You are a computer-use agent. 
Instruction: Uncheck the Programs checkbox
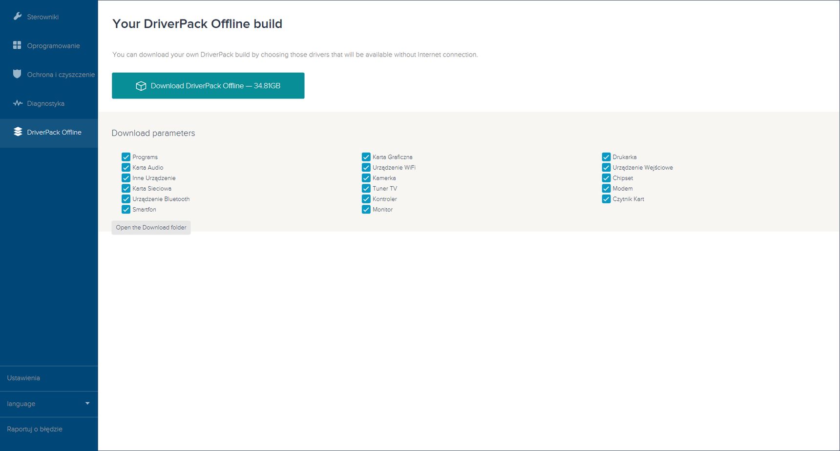[x=126, y=157]
